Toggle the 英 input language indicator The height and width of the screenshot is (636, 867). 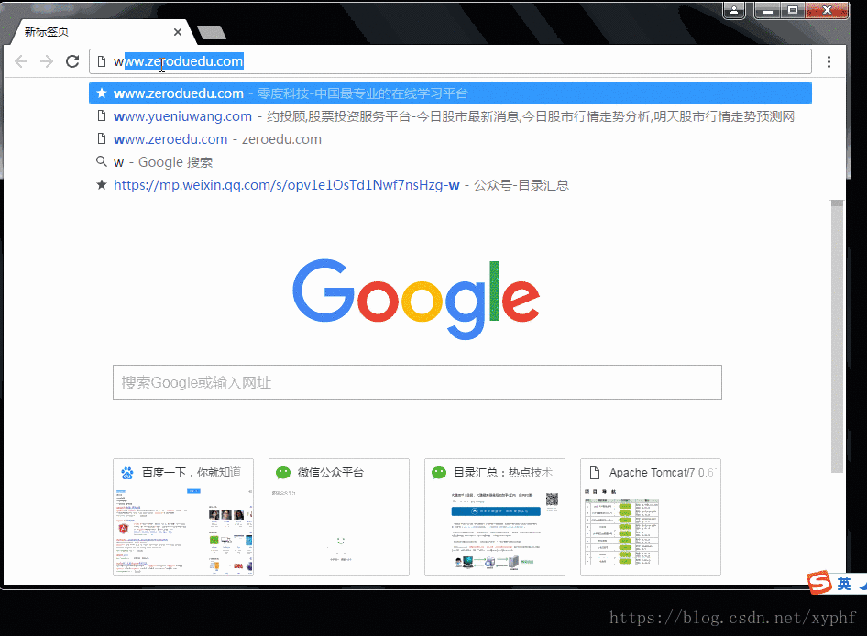(x=843, y=584)
